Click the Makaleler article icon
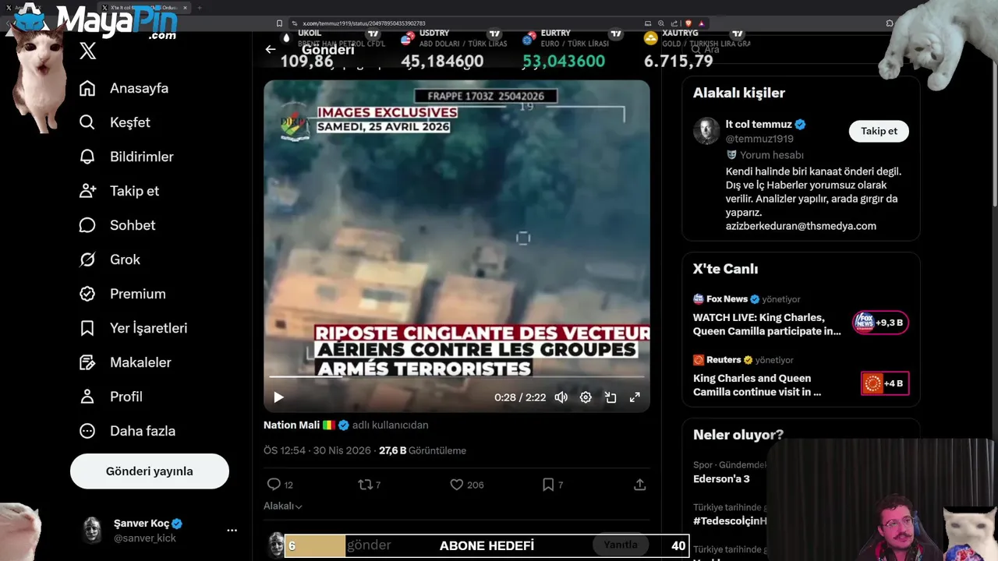998x561 pixels. (x=87, y=362)
